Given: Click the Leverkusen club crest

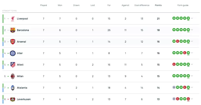Looking at the screenshot, I should pyautogui.click(x=13, y=99).
